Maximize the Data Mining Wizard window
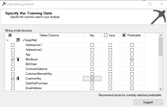The image size is (167, 107). coord(150,4)
